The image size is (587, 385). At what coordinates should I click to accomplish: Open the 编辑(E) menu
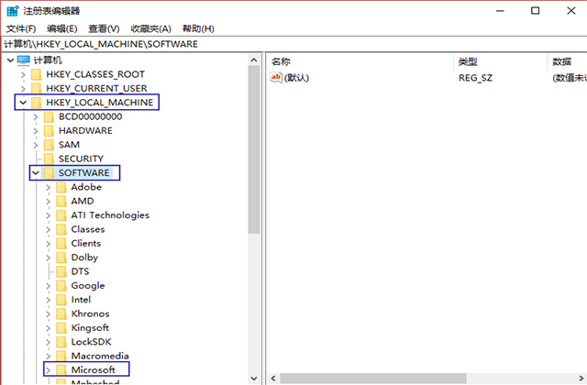[62, 28]
